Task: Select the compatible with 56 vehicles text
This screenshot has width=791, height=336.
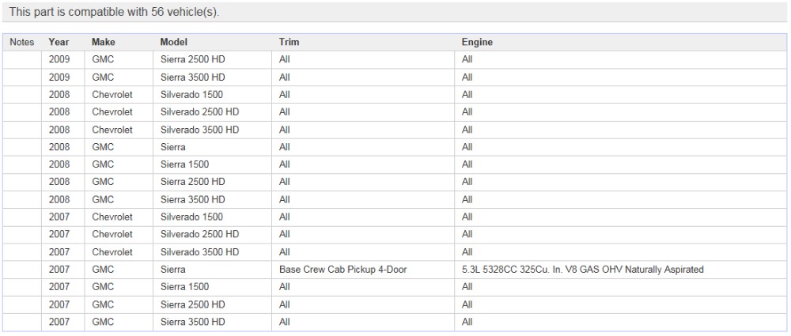Action: point(114,13)
